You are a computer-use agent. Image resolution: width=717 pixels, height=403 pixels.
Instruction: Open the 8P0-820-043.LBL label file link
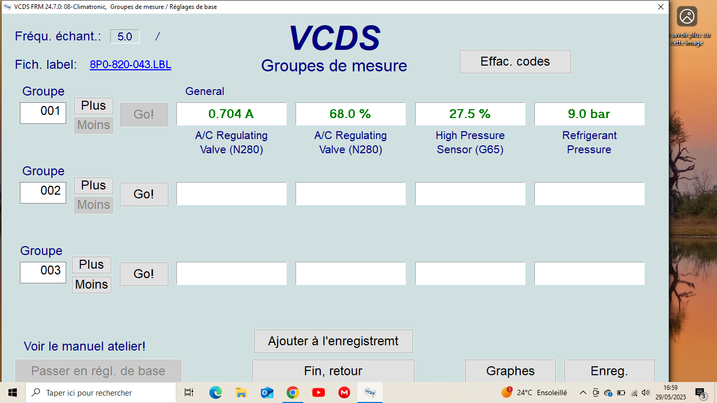130,65
